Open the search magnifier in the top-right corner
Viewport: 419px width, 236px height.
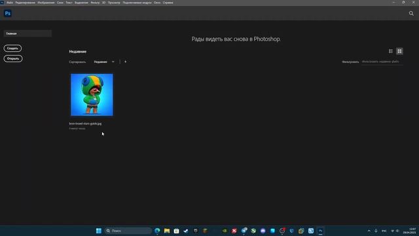(x=411, y=13)
